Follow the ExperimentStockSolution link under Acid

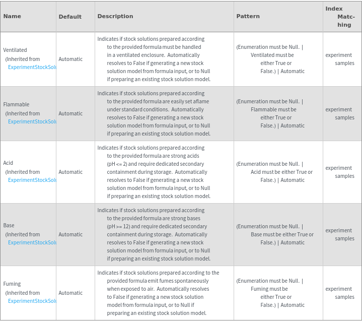click(32, 180)
